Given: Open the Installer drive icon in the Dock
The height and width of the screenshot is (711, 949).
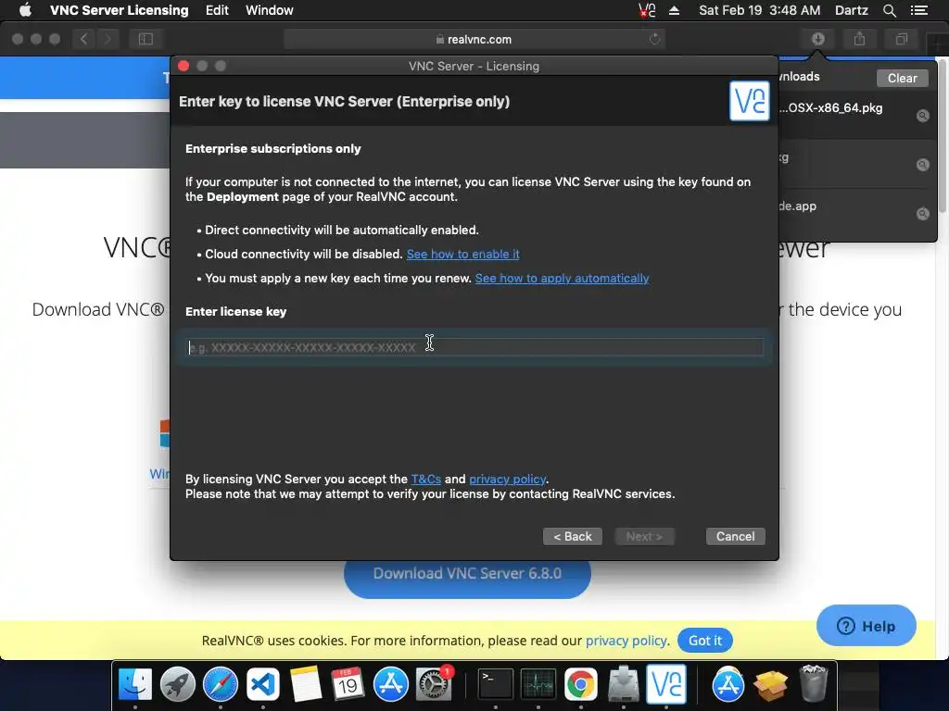Looking at the screenshot, I should [624, 684].
